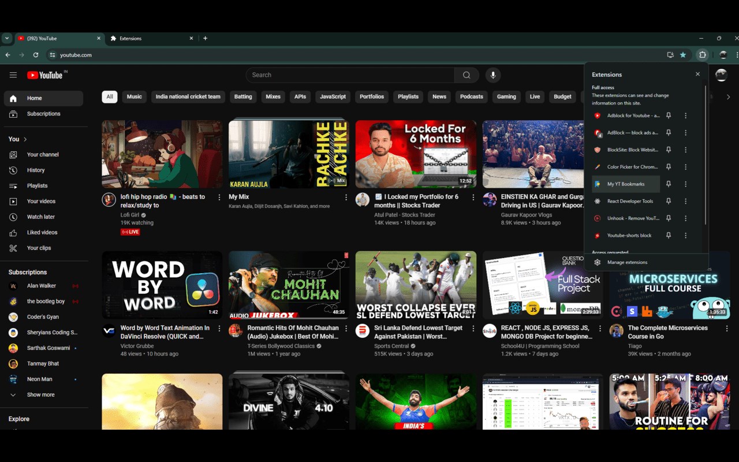The height and width of the screenshot is (462, 739).
Task: Open more actions for Adblock for Youtube
Action: click(685, 115)
